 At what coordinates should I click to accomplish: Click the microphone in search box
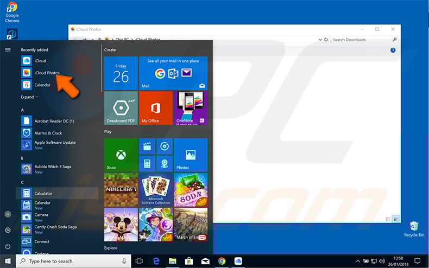(124, 261)
